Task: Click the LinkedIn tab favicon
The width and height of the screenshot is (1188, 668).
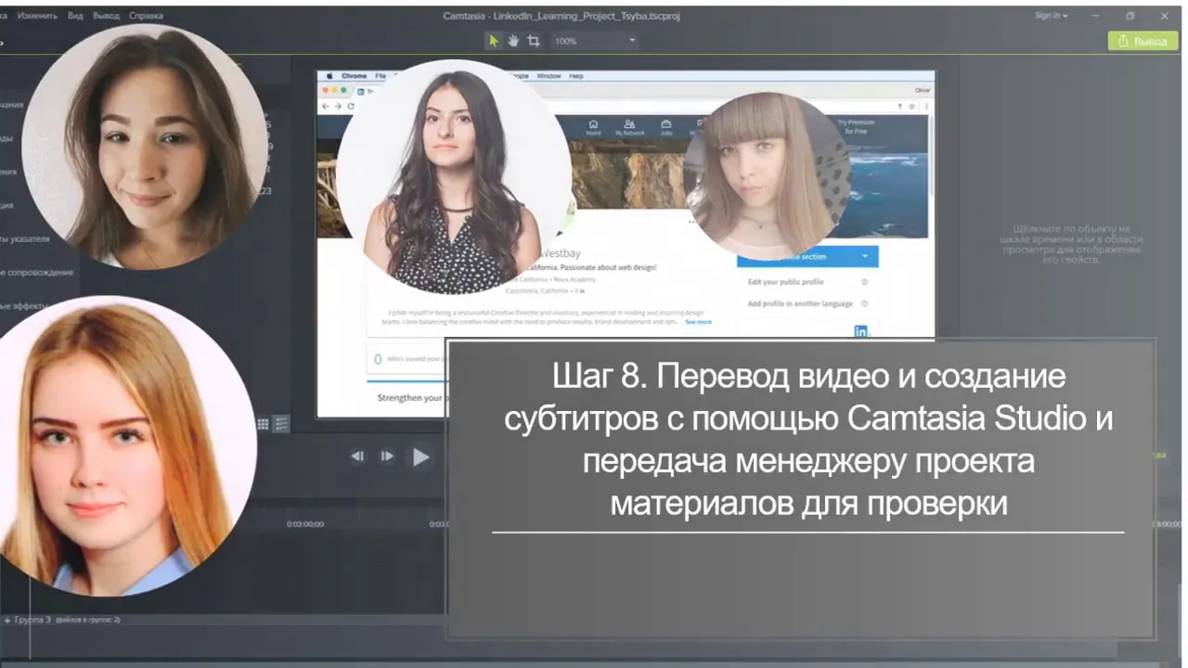Action: [360, 91]
